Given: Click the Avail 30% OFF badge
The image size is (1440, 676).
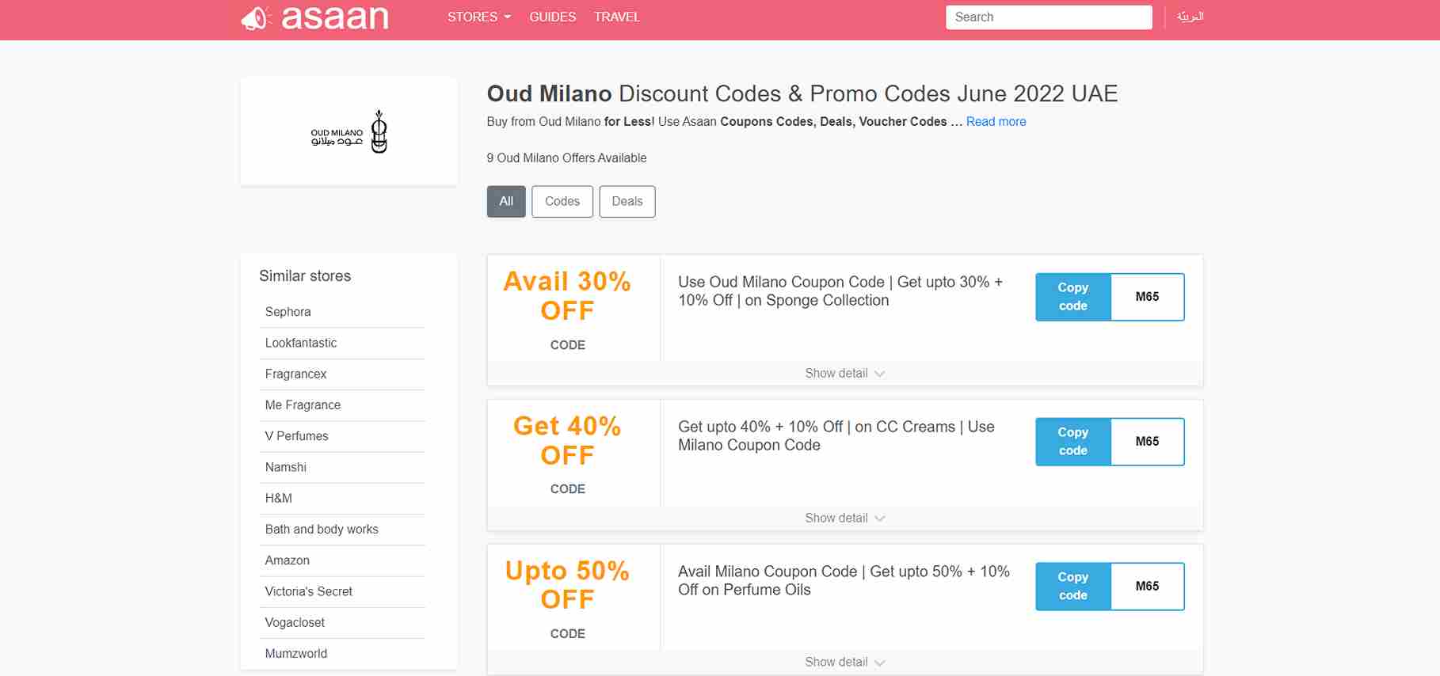Looking at the screenshot, I should point(567,296).
